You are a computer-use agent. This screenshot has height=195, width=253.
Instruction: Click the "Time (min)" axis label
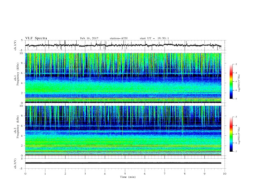pos(128,177)
